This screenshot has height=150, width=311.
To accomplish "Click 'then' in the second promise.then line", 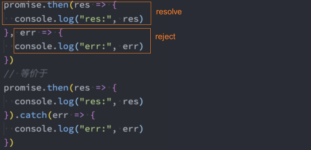I will pyautogui.click(x=58, y=87).
